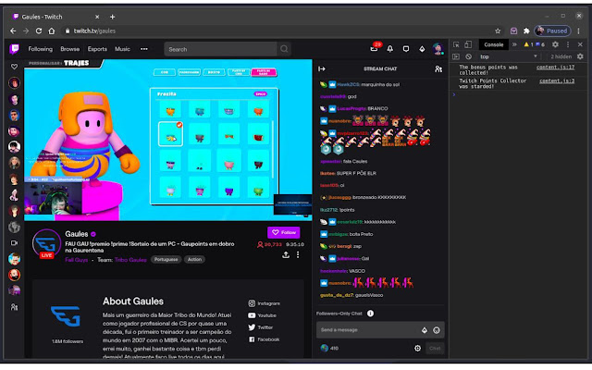
Task: Click into the Twitch search field
Action: (x=221, y=49)
